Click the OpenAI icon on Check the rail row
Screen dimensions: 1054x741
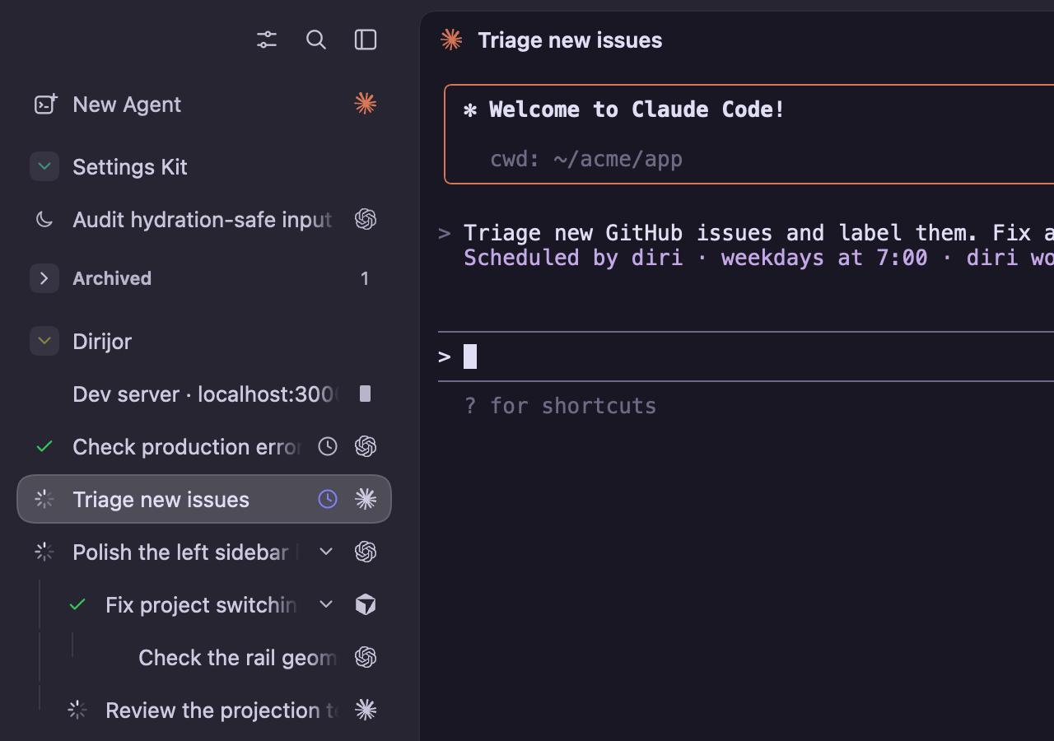(x=366, y=657)
